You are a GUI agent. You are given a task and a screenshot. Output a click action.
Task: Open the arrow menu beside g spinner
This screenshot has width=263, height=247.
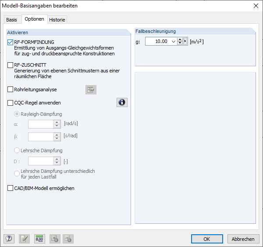coord(185,41)
